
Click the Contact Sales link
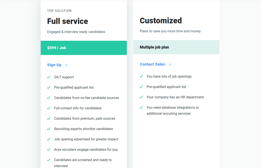(x=152, y=64)
